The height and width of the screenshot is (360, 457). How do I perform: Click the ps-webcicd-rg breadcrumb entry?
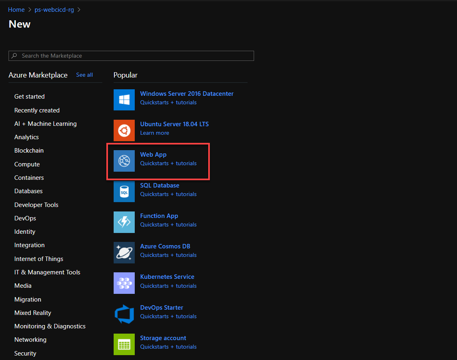(54, 9)
